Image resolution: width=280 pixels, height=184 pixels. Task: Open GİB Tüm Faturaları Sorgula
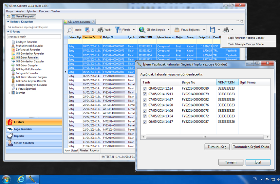[31, 77]
